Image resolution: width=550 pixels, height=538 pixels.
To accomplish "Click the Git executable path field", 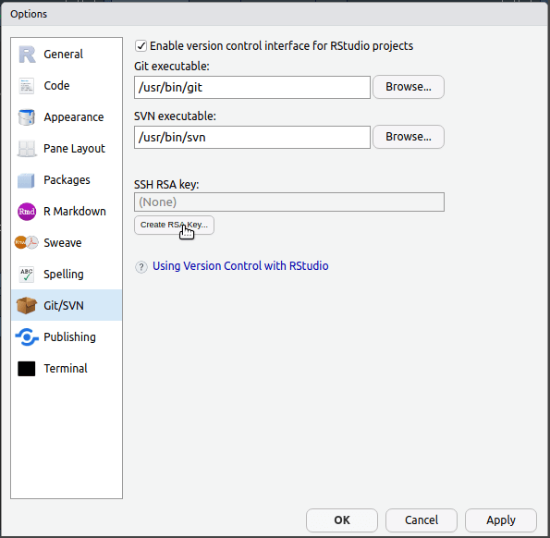I will pos(252,87).
